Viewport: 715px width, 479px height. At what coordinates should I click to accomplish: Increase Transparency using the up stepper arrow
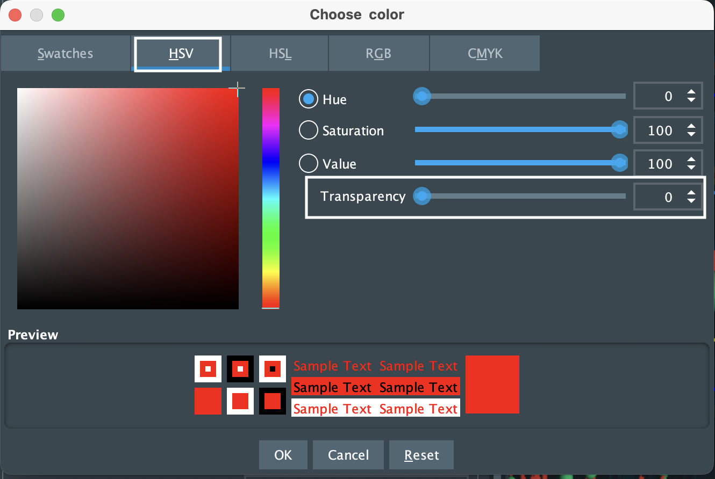click(x=692, y=192)
